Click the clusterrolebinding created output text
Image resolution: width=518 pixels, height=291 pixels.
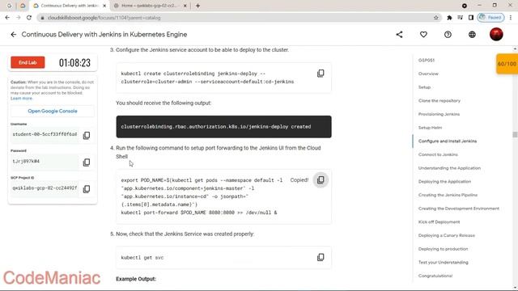coord(216,127)
